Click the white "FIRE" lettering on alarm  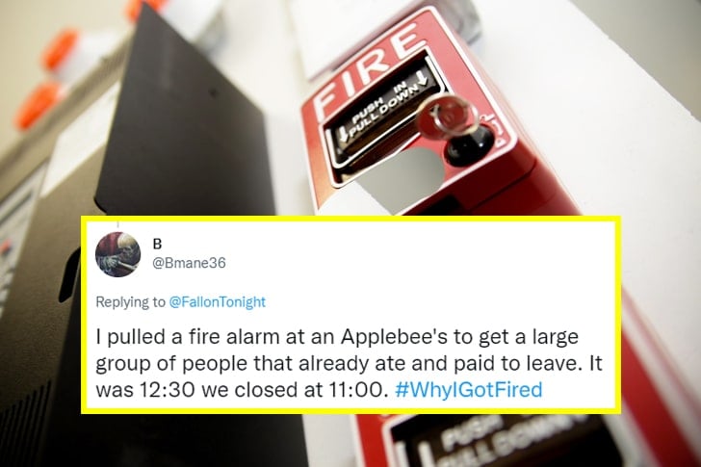pyautogui.click(x=366, y=68)
